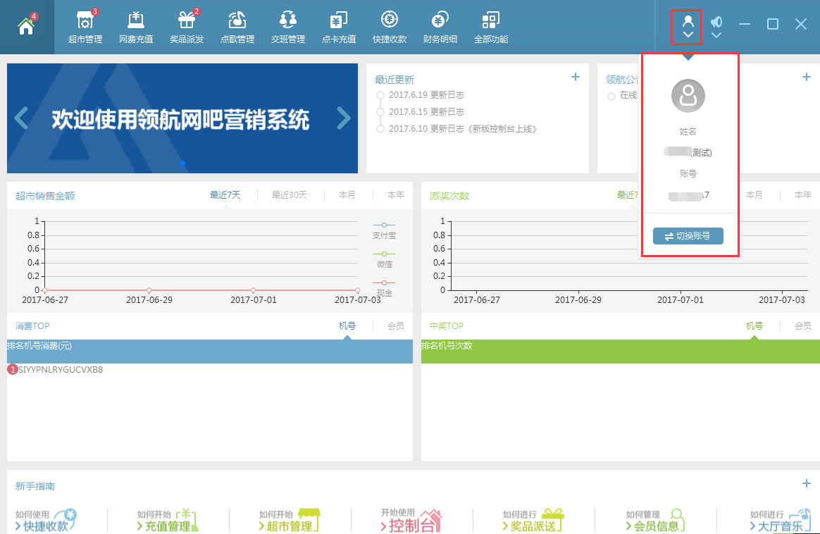The image size is (820, 534).
Task: Expand 新手指南 panel plus icon
Action: [x=807, y=483]
